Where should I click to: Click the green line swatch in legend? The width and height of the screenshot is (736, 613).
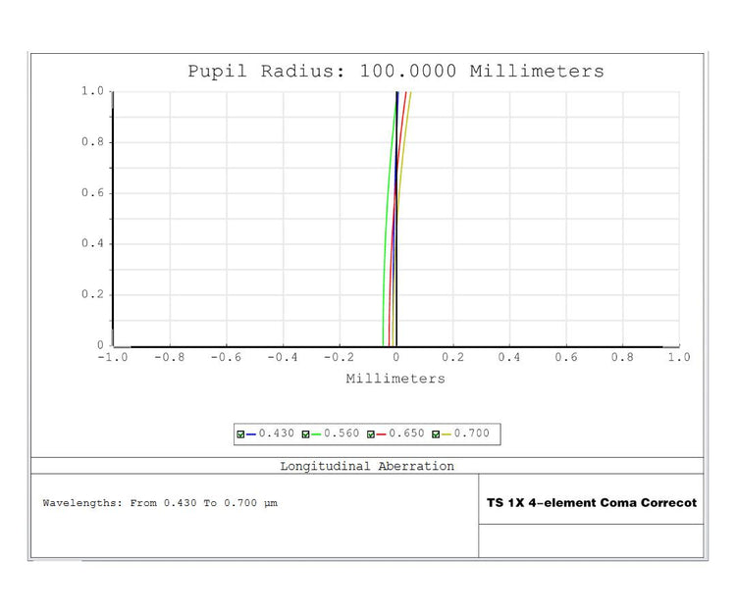[316, 434]
